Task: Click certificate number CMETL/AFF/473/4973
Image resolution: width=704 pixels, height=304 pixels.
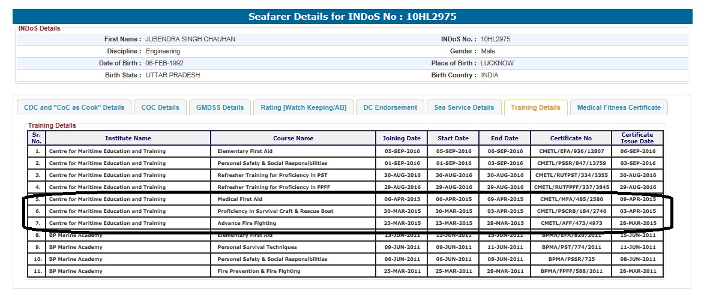Action: coord(571,224)
